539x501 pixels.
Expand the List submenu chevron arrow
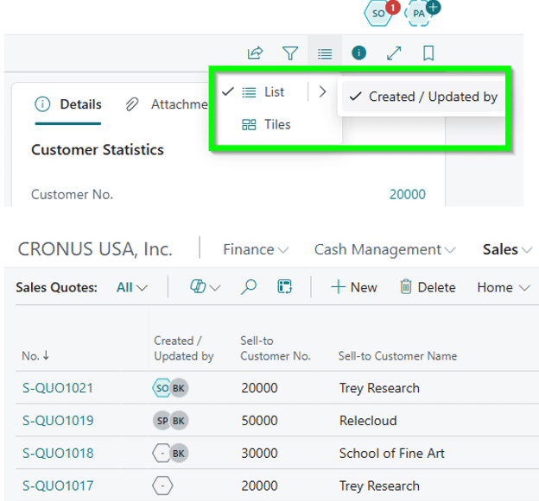322,92
